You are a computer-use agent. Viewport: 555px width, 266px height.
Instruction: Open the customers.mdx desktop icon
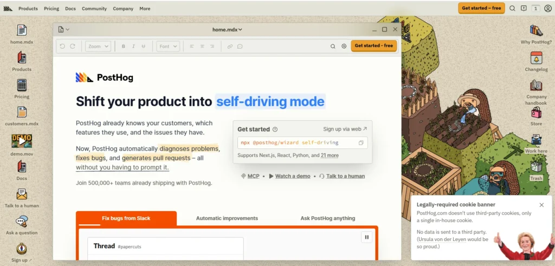22,112
